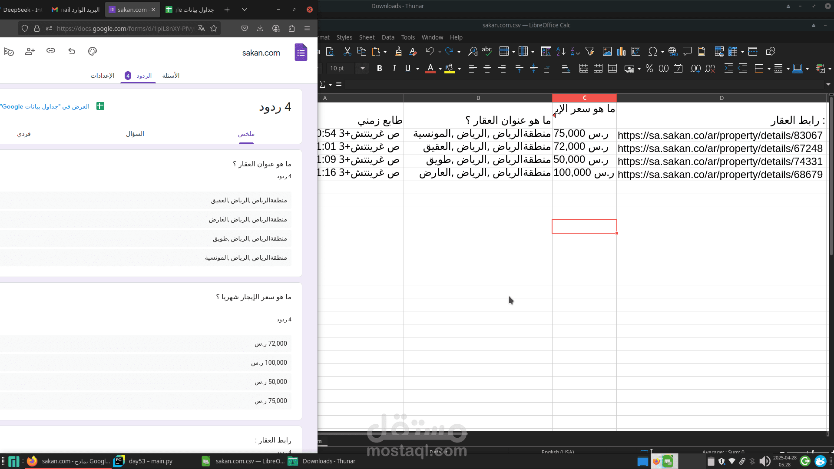Open the Tools menu in Calc
The width and height of the screenshot is (834, 469).
(x=408, y=37)
